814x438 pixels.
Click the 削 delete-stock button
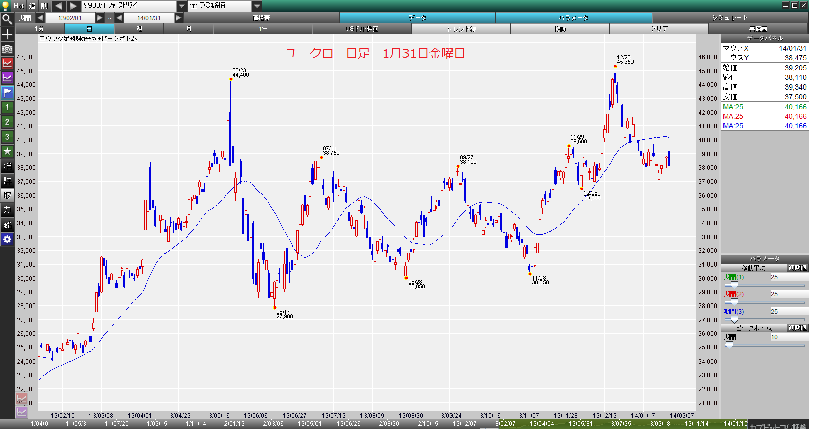(x=44, y=6)
